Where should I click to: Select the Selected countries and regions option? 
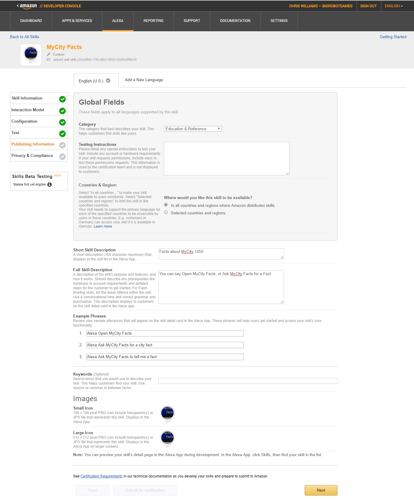166,212
